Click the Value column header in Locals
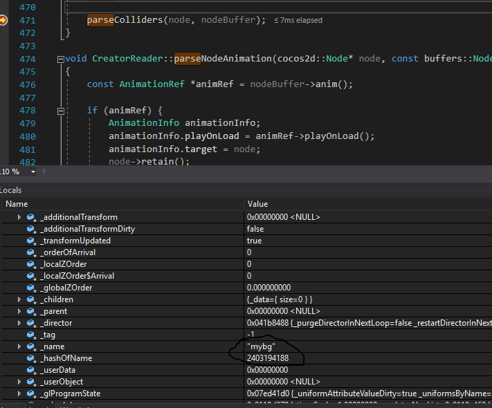Screen dimensions: 492x408 pyautogui.click(x=257, y=204)
